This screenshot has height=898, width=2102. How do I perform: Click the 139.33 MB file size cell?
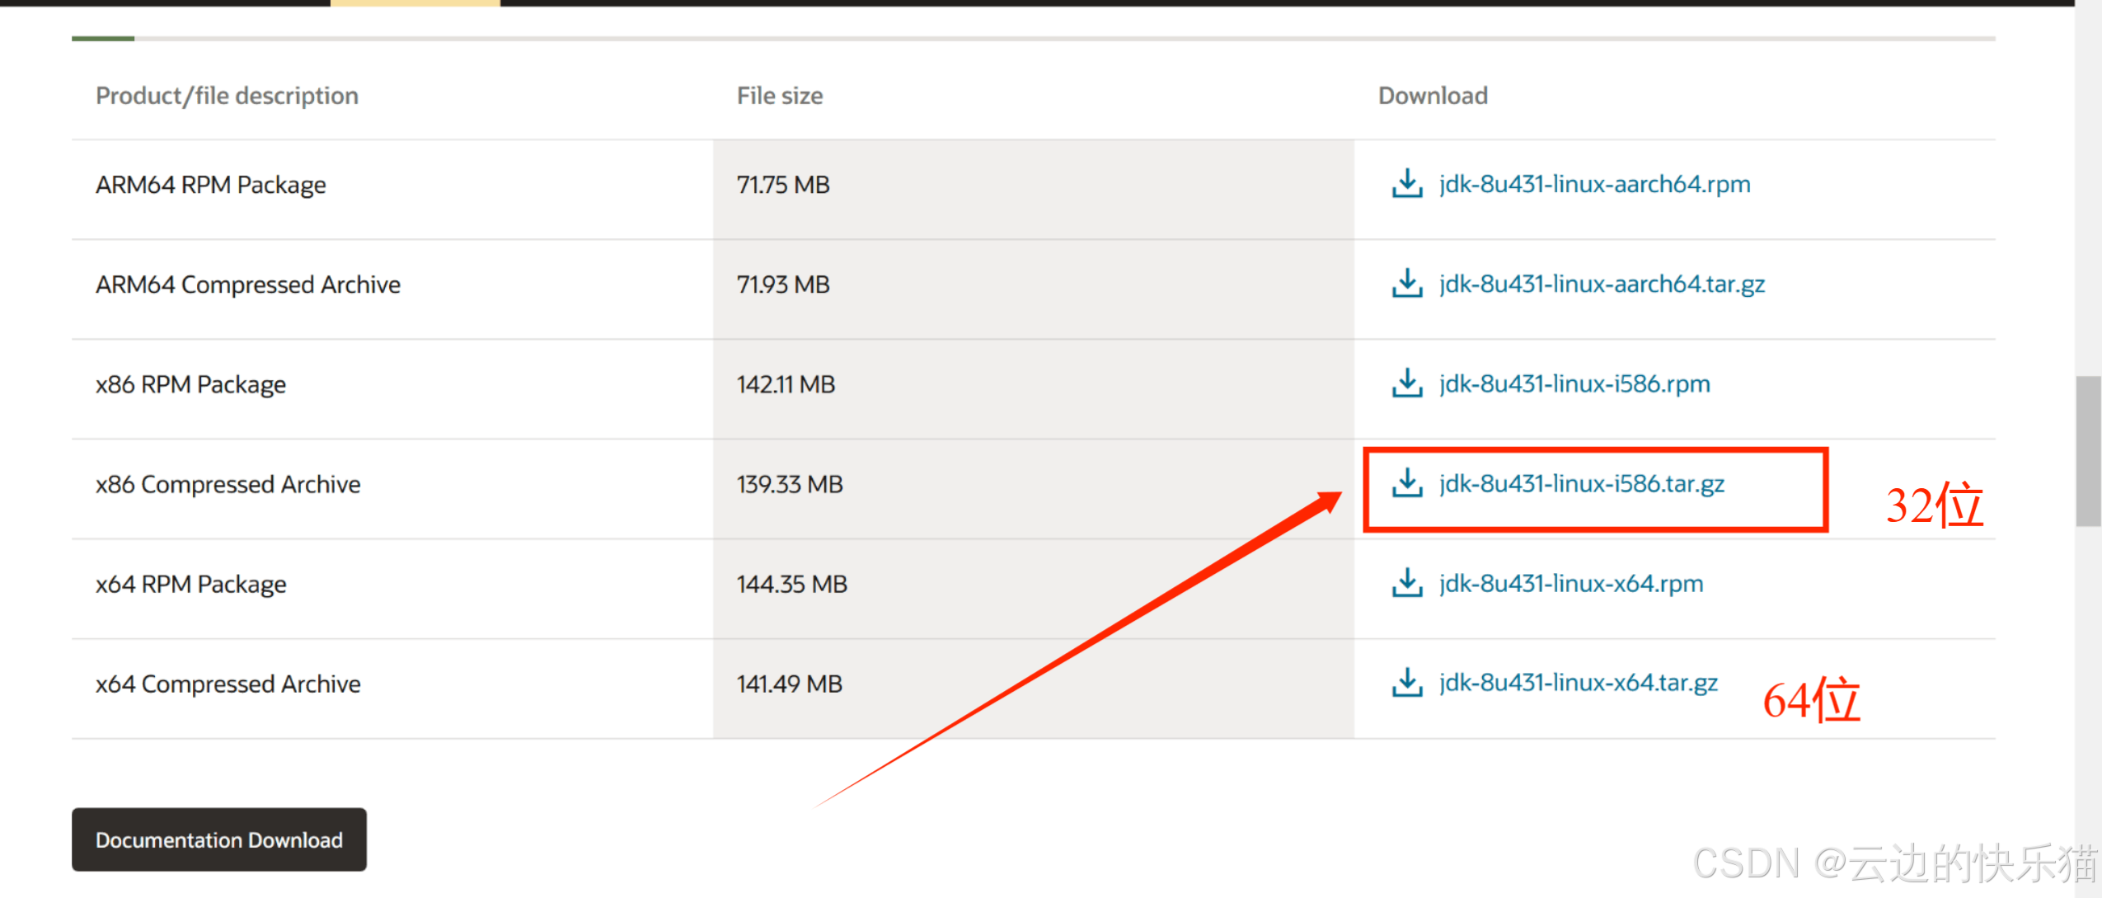1033,489
